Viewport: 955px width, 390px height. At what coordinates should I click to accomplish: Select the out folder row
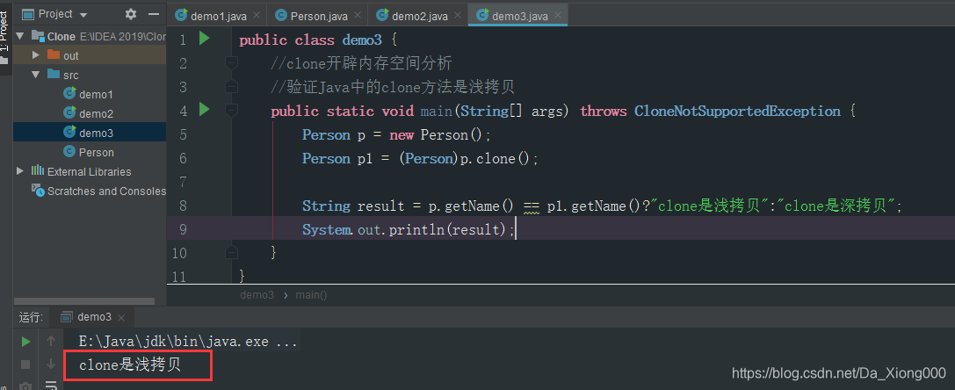(89, 55)
